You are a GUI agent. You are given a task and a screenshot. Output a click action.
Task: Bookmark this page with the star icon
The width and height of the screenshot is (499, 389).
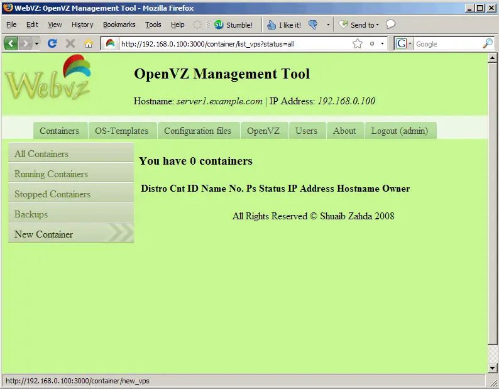(358, 43)
